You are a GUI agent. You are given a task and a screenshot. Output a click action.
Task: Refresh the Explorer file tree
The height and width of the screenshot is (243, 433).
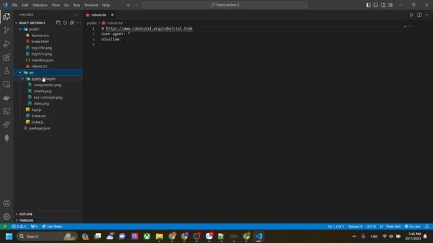[x=65, y=23]
